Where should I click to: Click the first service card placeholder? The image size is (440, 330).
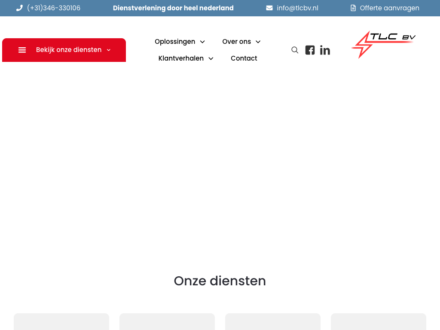[61, 321]
